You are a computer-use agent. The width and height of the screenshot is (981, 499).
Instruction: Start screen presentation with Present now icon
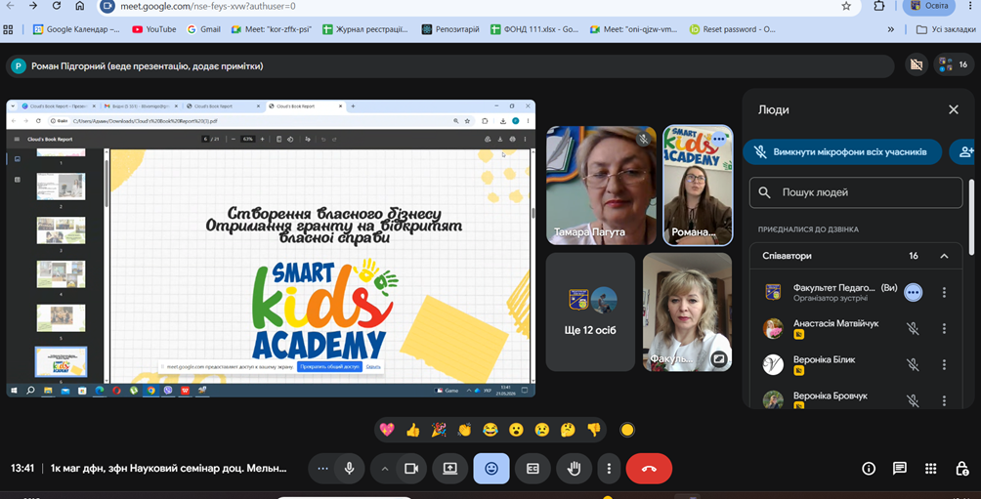pyautogui.click(x=449, y=469)
